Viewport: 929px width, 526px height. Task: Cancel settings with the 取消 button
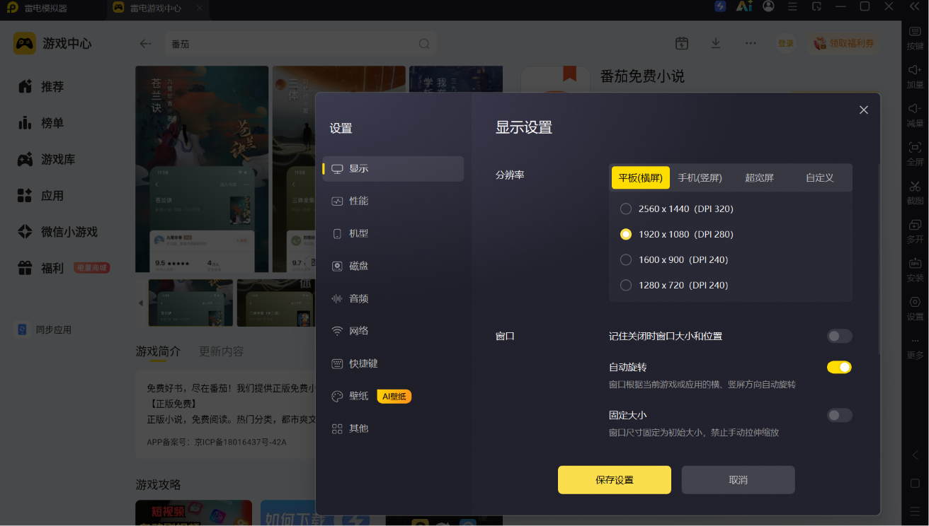pyautogui.click(x=738, y=479)
